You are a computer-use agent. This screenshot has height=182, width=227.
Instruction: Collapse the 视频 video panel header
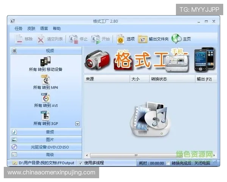46,51
